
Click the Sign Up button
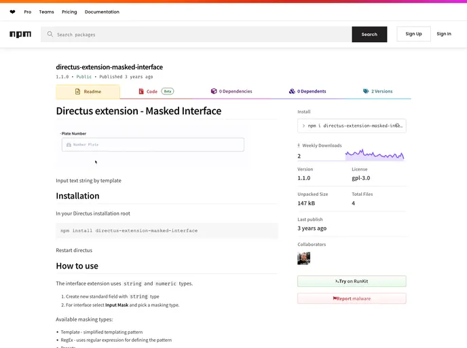413,34
